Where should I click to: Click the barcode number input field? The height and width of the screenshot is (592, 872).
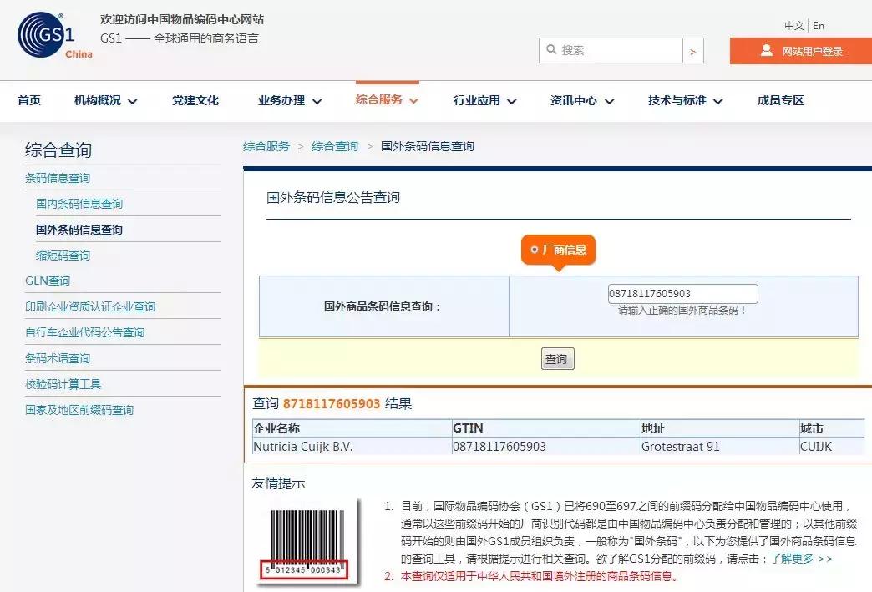681,293
